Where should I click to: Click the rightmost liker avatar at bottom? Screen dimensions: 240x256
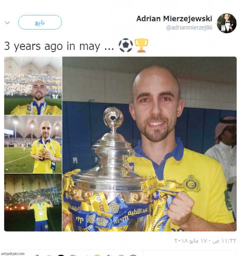point(133,255)
